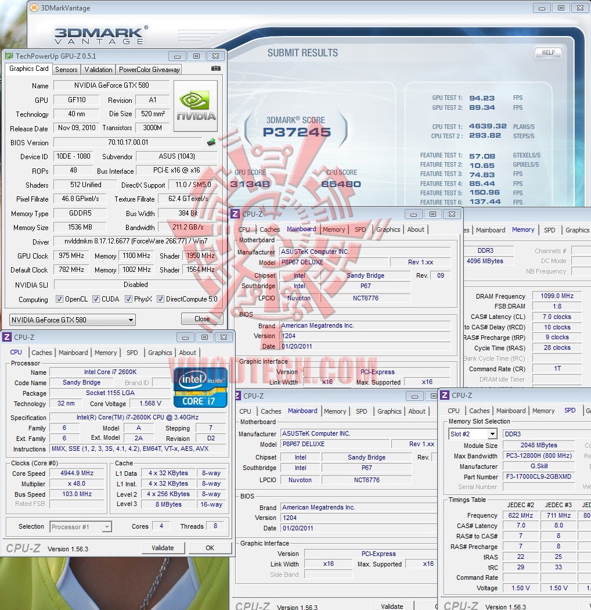Image resolution: width=591 pixels, height=610 pixels.
Task: Click the DRAM Frequency value 1099.0 MHz
Action: [x=557, y=296]
